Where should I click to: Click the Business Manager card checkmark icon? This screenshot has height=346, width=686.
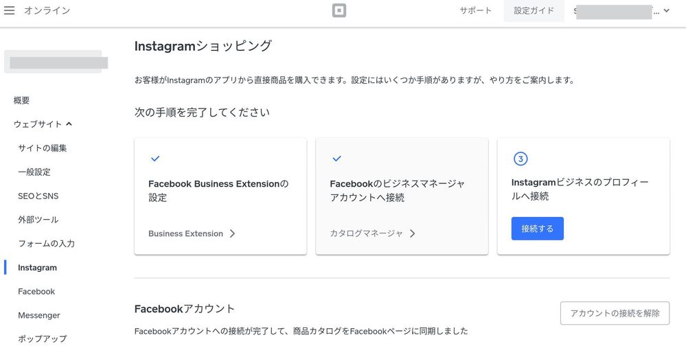[x=336, y=159]
